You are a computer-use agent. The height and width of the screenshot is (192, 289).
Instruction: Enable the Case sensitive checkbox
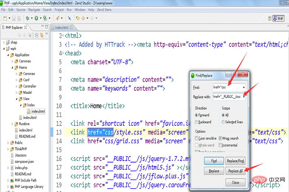pyautogui.click(x=196, y=138)
